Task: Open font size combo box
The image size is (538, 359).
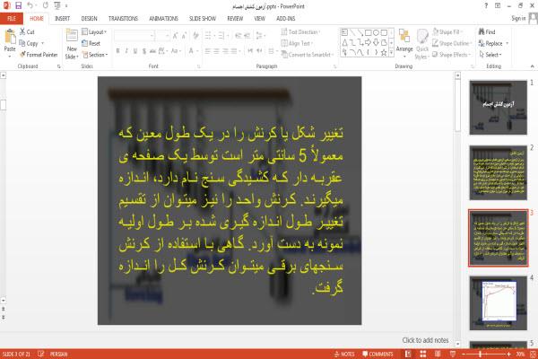Action: click(x=162, y=36)
